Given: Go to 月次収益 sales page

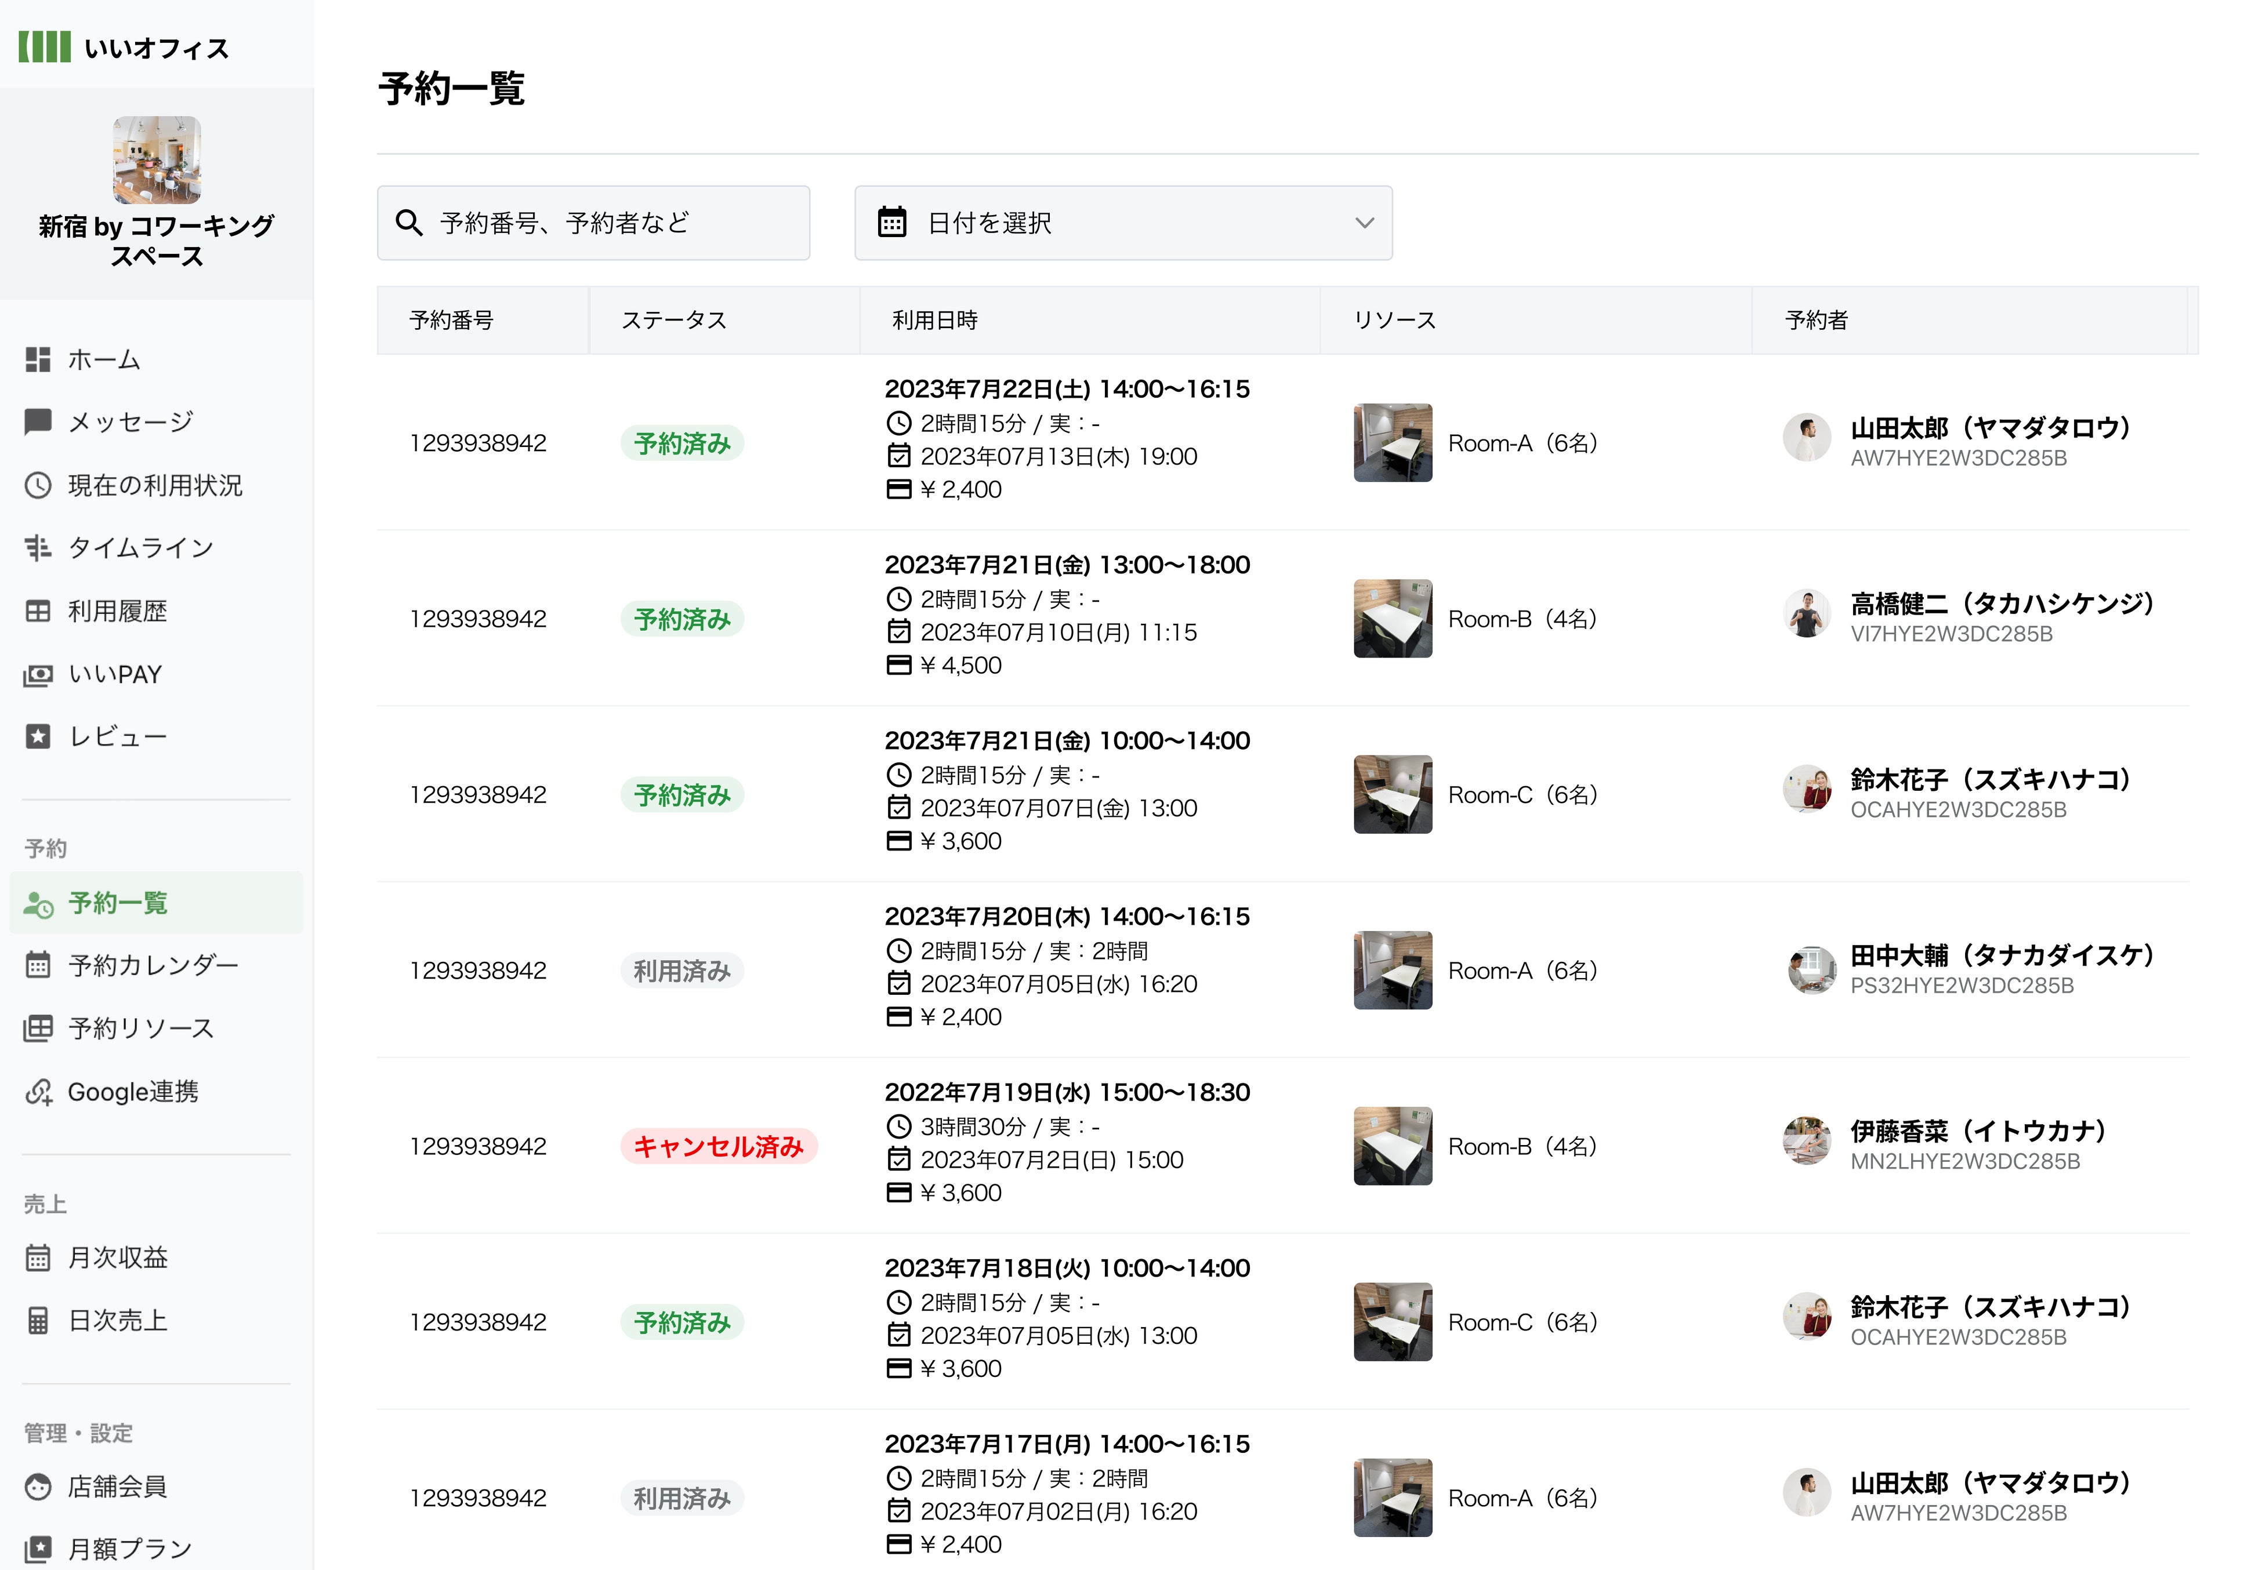Looking at the screenshot, I should 117,1257.
